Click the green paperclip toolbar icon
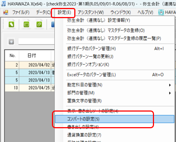This screenshot has width=176, height=142. 39,25
